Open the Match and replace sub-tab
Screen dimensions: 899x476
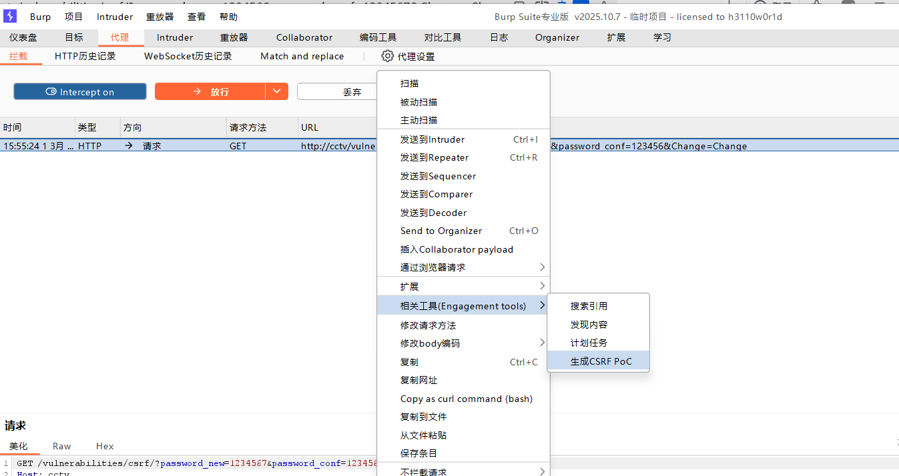pos(302,56)
